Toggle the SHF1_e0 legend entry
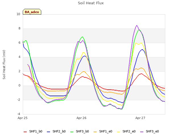 tap(103, 131)
